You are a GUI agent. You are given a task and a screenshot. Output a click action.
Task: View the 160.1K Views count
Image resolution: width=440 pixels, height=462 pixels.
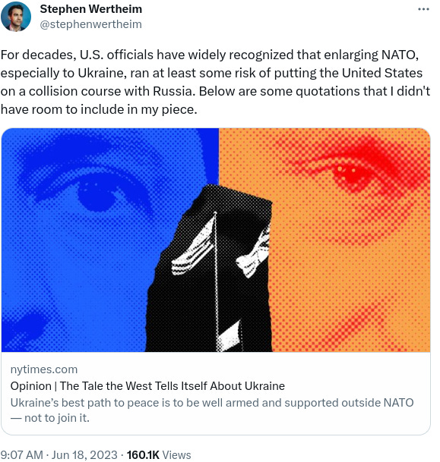pos(159,454)
